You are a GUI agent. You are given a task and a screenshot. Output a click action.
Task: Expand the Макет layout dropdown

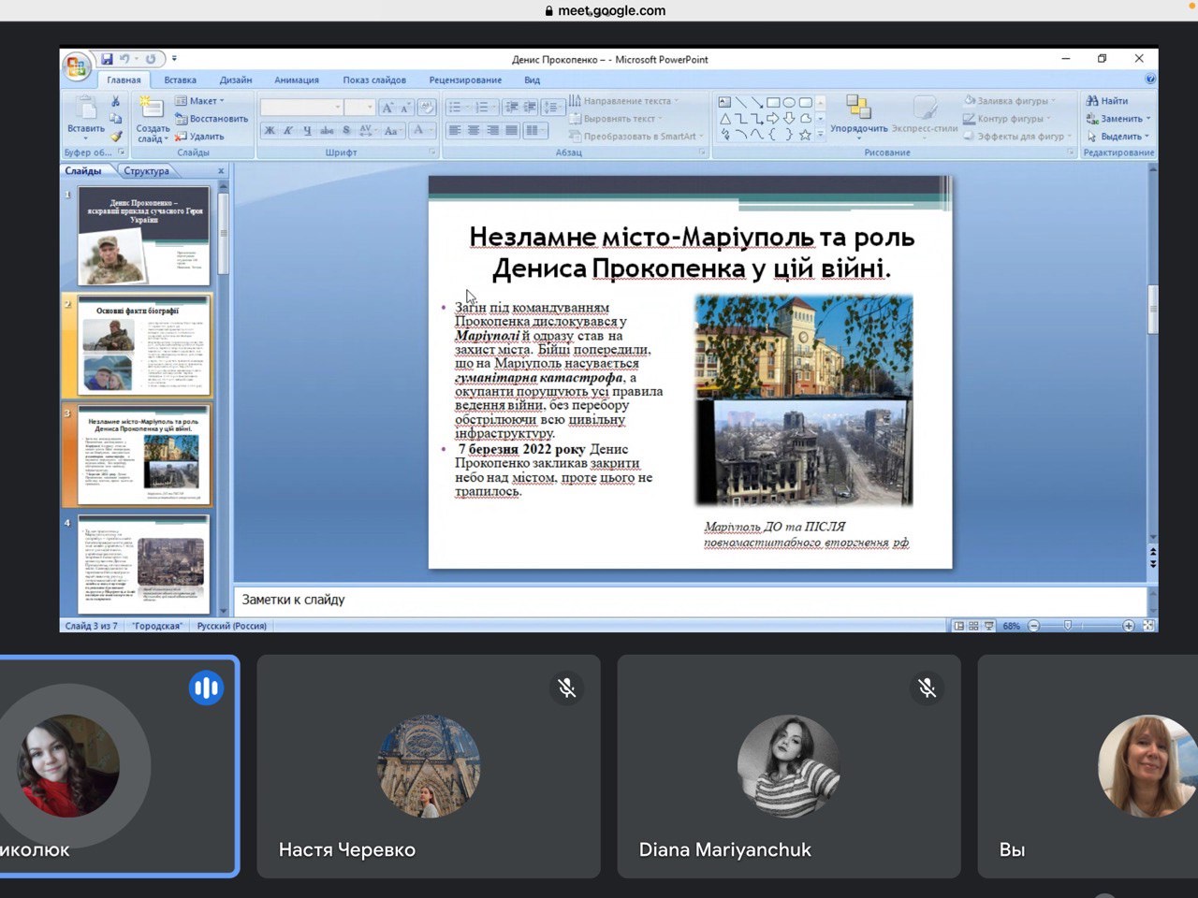[x=202, y=101]
